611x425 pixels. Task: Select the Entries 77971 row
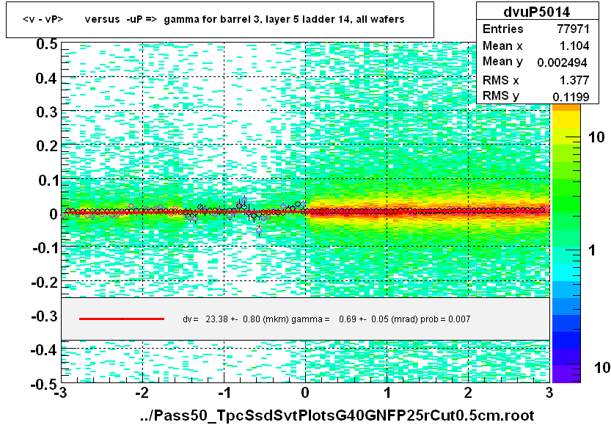click(x=537, y=29)
